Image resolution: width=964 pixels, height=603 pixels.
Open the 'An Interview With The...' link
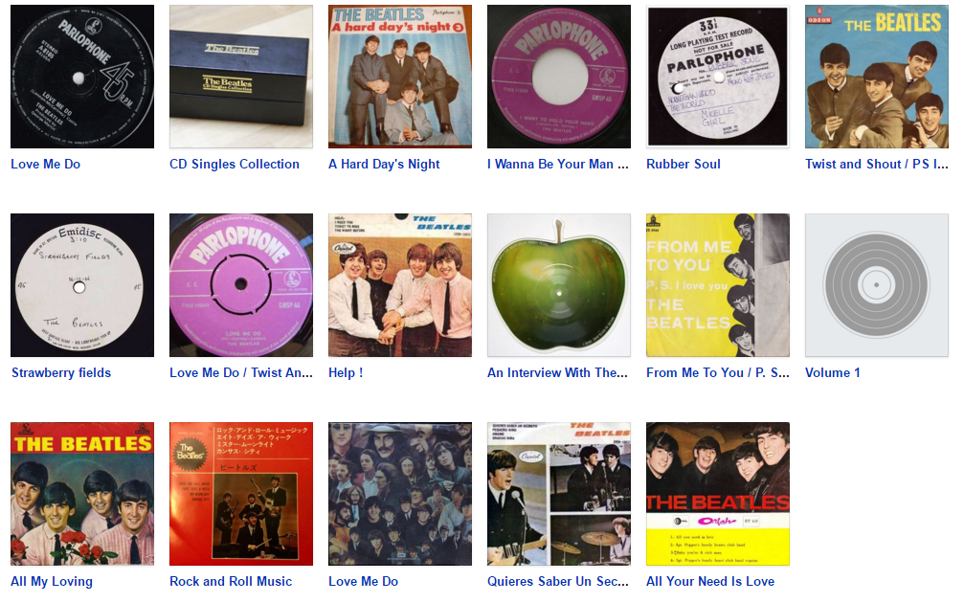[x=557, y=372]
